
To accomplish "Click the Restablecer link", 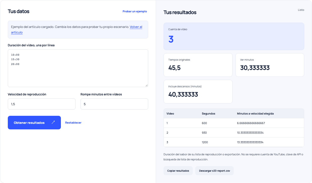I will pyautogui.click(x=73, y=123).
